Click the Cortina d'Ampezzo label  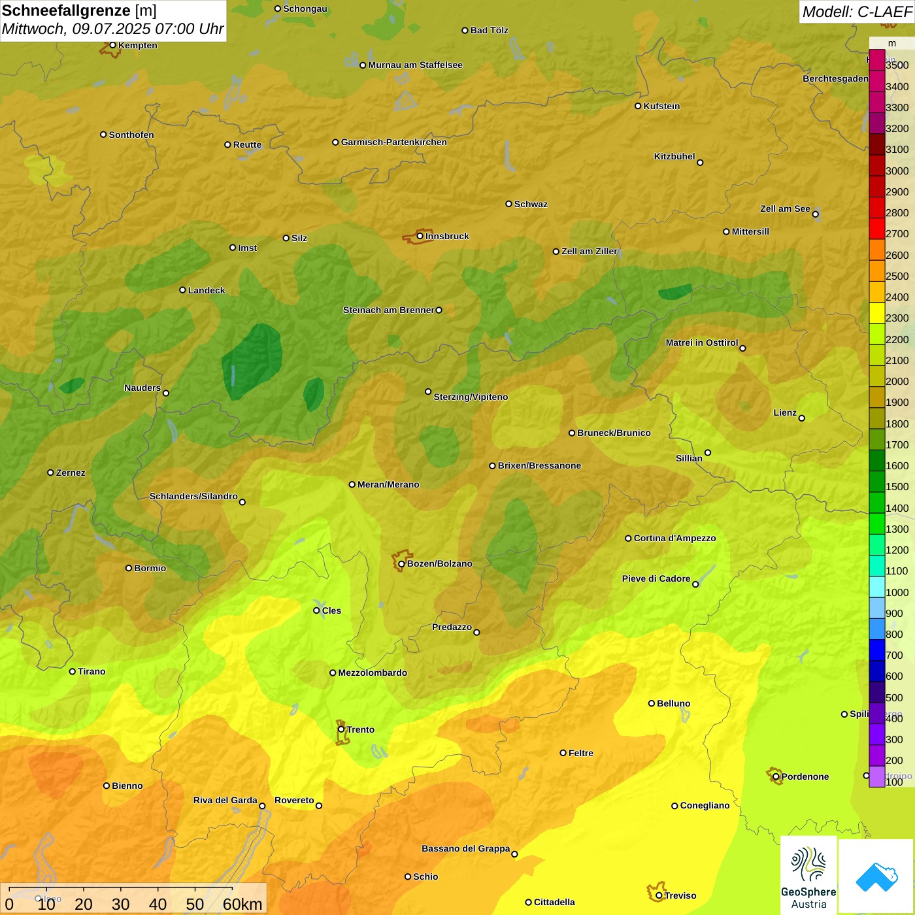(x=674, y=538)
